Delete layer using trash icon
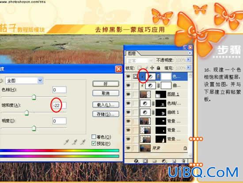Viewport: 243px width, 183px height. [x=183, y=161]
